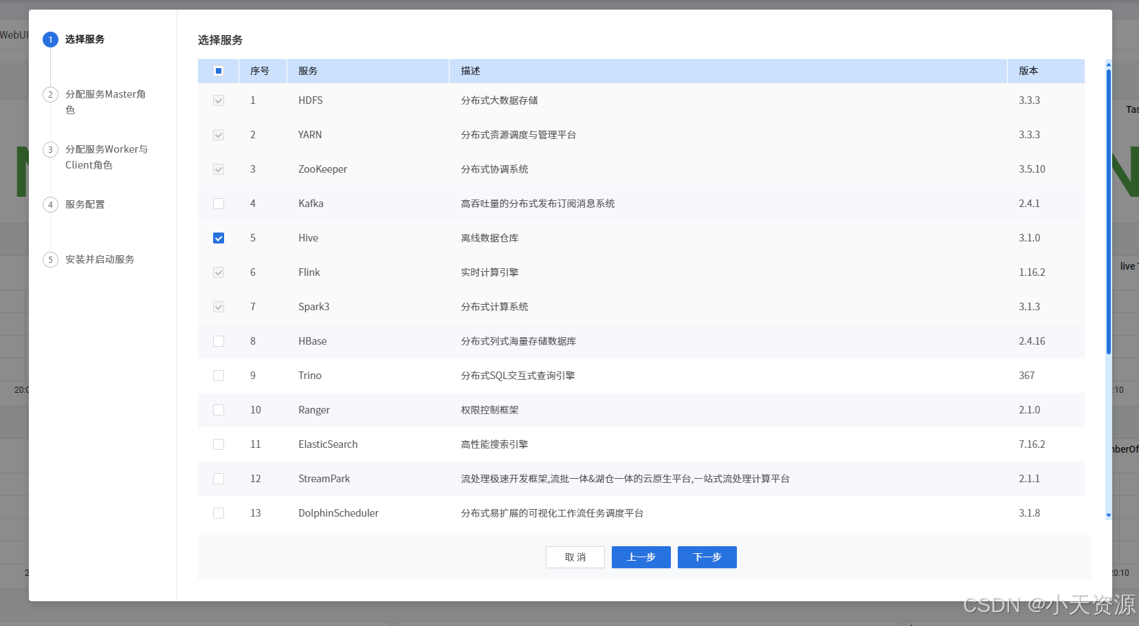Click the 权限控制框架 description text
This screenshot has height=626, width=1139.
490,410
